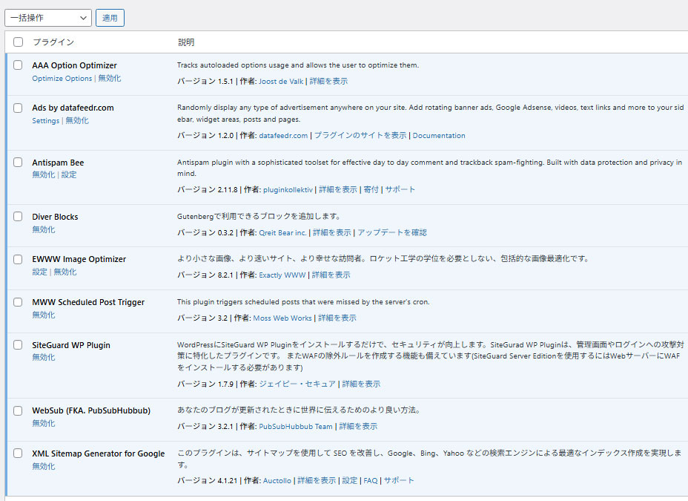Check the SiteGuard WP Plugin checkbox
The image size is (688, 501).
(x=19, y=345)
